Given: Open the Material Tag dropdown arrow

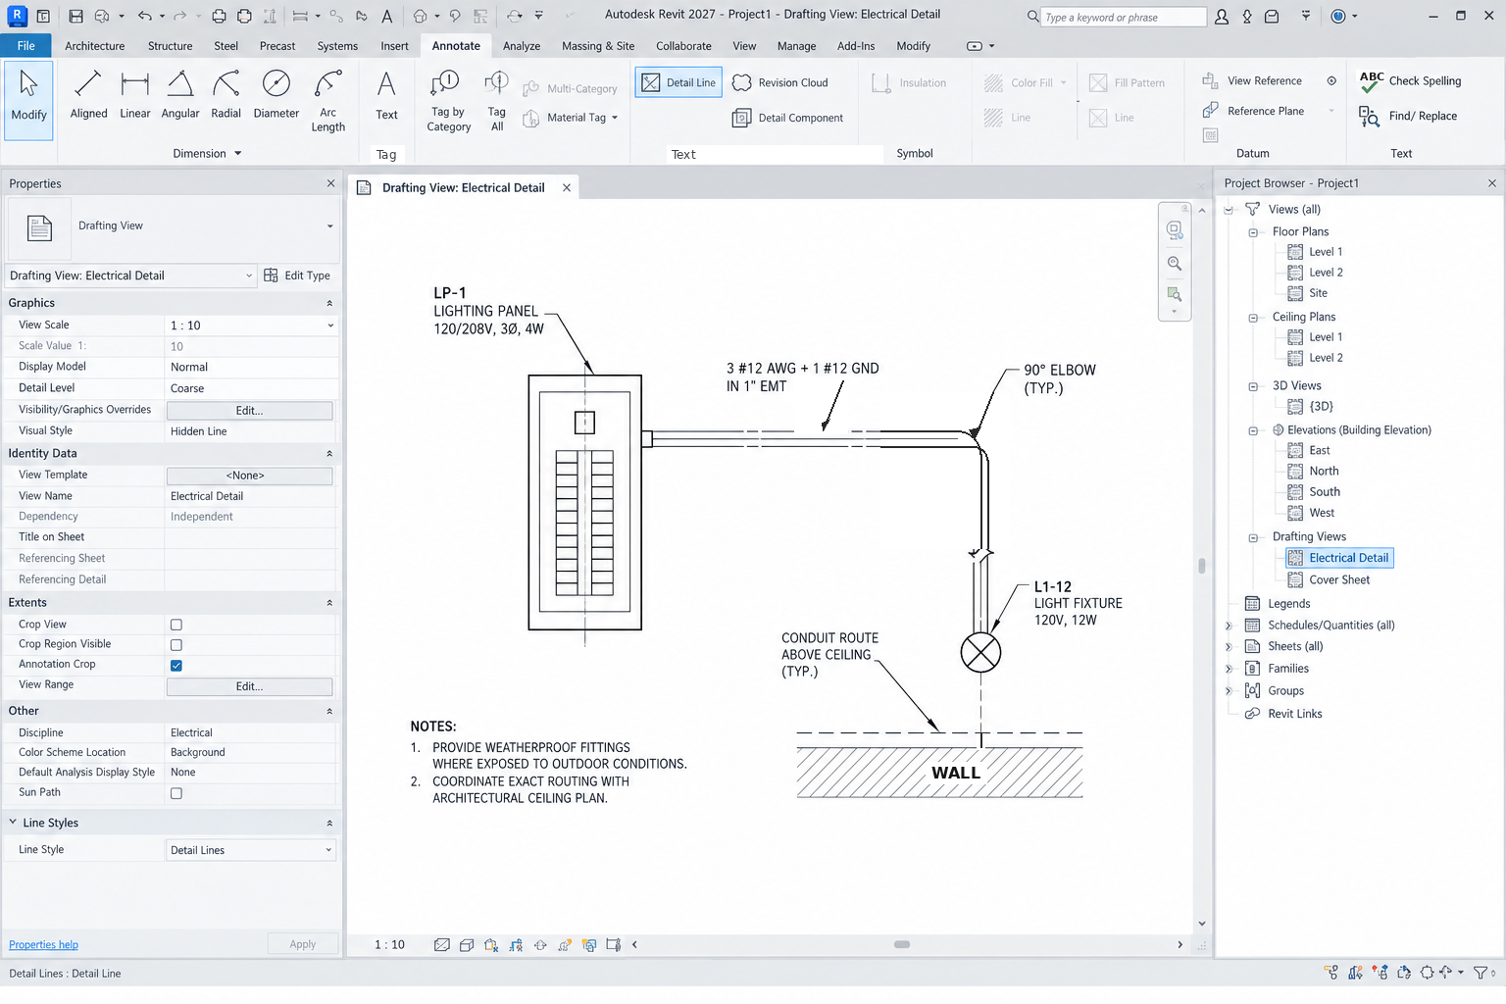Looking at the screenshot, I should pyautogui.click(x=615, y=118).
